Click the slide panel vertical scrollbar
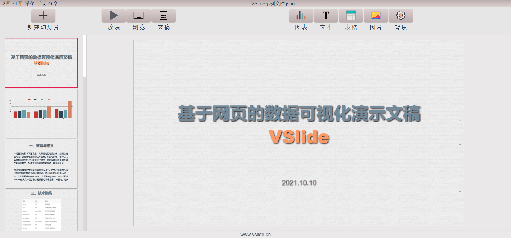This screenshot has width=511, height=238. pyautogui.click(x=85, y=56)
